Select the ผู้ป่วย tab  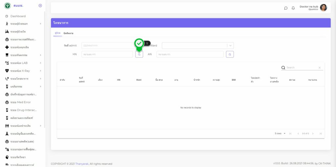click(57, 33)
